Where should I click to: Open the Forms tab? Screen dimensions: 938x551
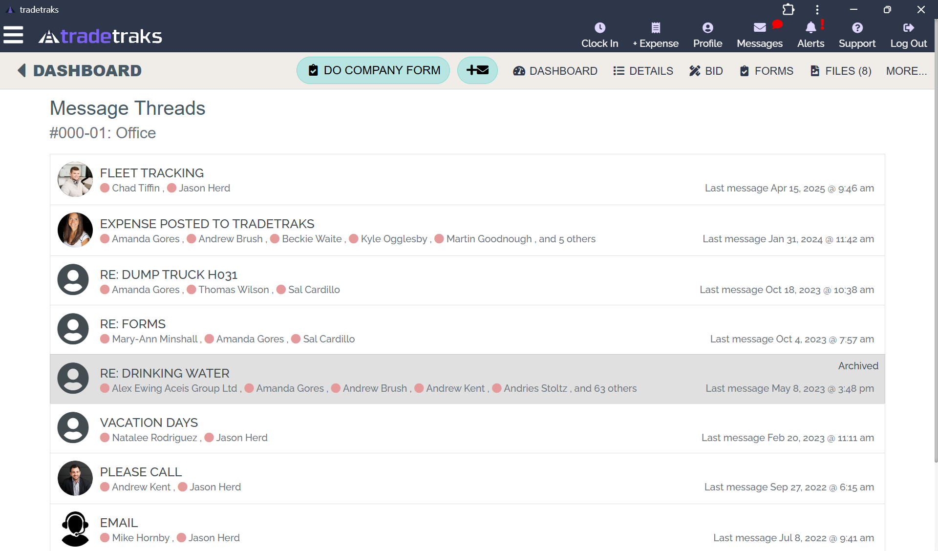766,71
